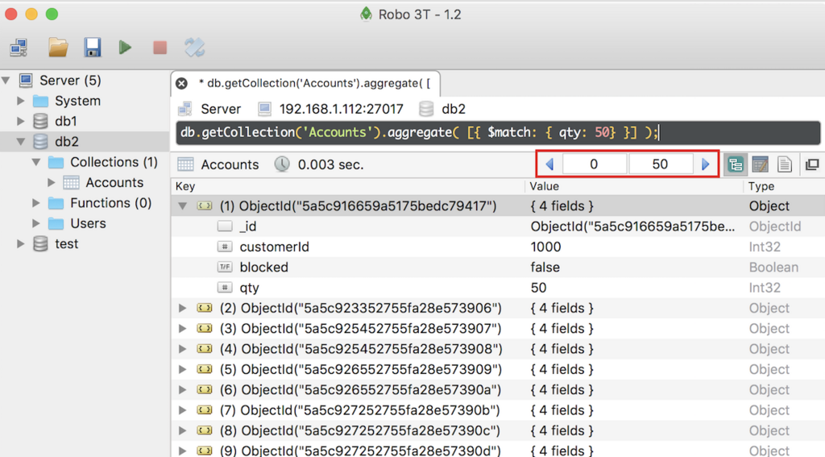Viewport: 825px width, 457px height.
Task: Expand document (2) ObjectId row
Action: tap(183, 308)
